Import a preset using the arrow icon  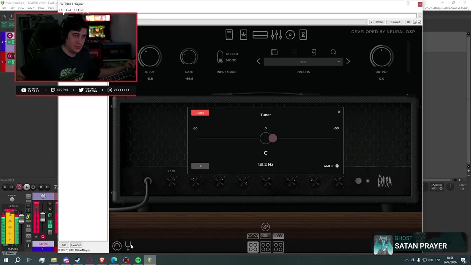click(314, 52)
